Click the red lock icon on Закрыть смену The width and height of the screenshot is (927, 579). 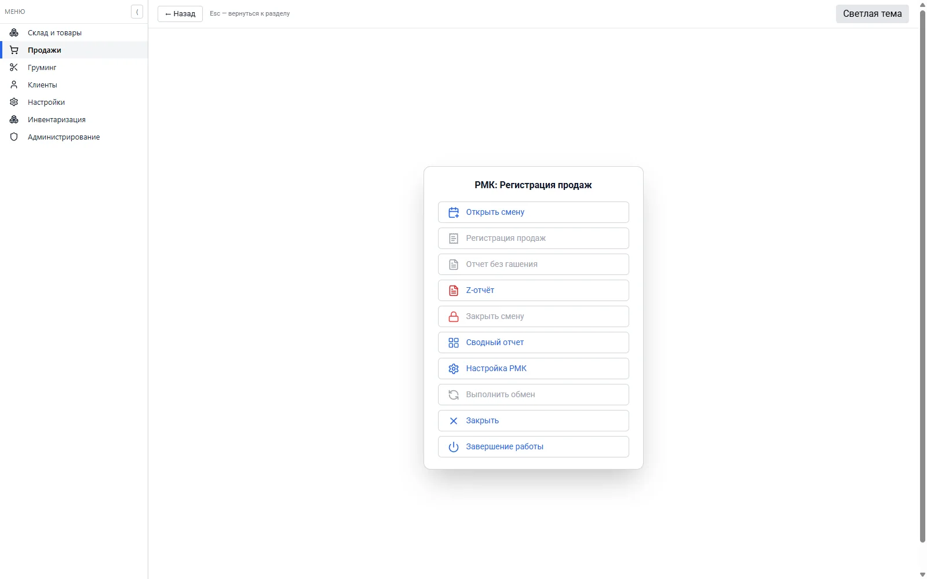[454, 317]
